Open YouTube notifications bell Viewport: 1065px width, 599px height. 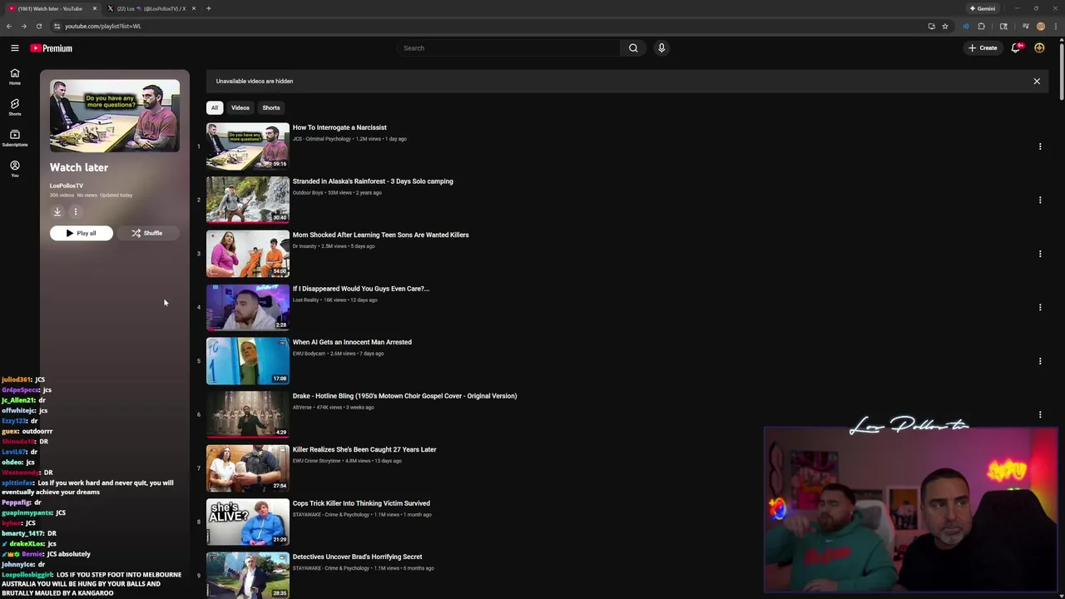pyautogui.click(x=1016, y=48)
